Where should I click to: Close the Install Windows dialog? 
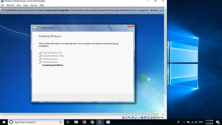[x=130, y=26]
